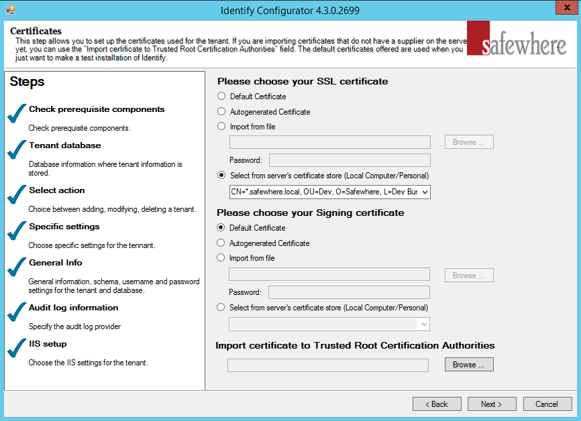Image resolution: width=581 pixels, height=421 pixels.
Task: Click the checkmark beside Select action
Action: click(17, 194)
